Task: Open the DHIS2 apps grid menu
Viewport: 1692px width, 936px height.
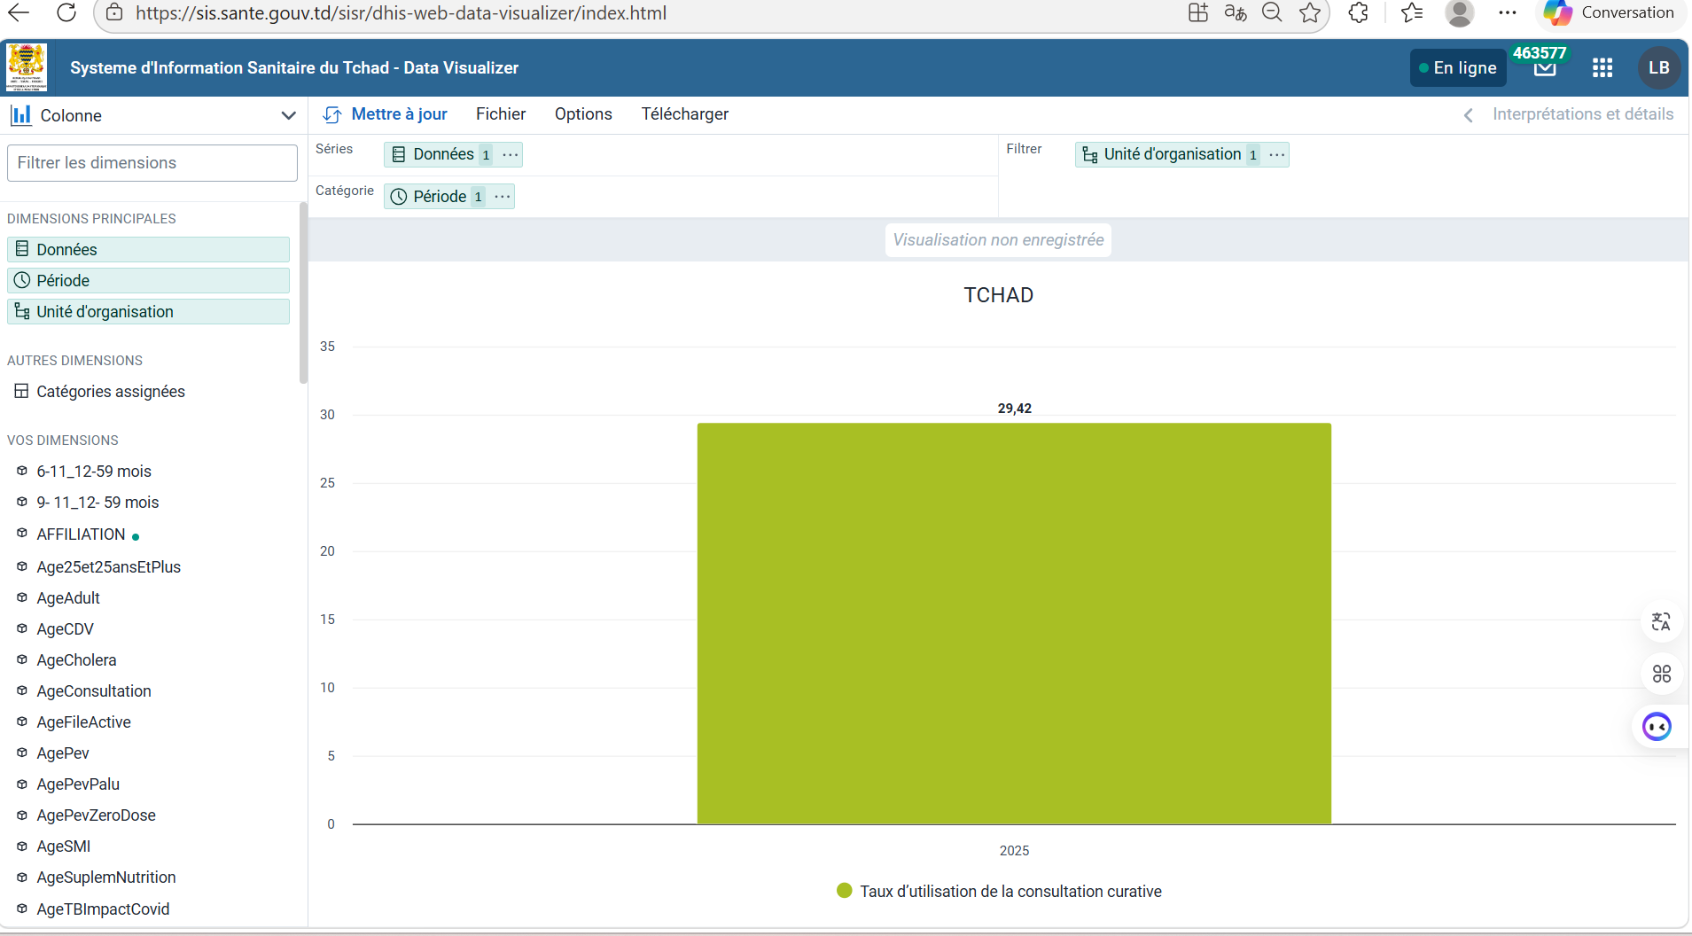Action: 1602,68
